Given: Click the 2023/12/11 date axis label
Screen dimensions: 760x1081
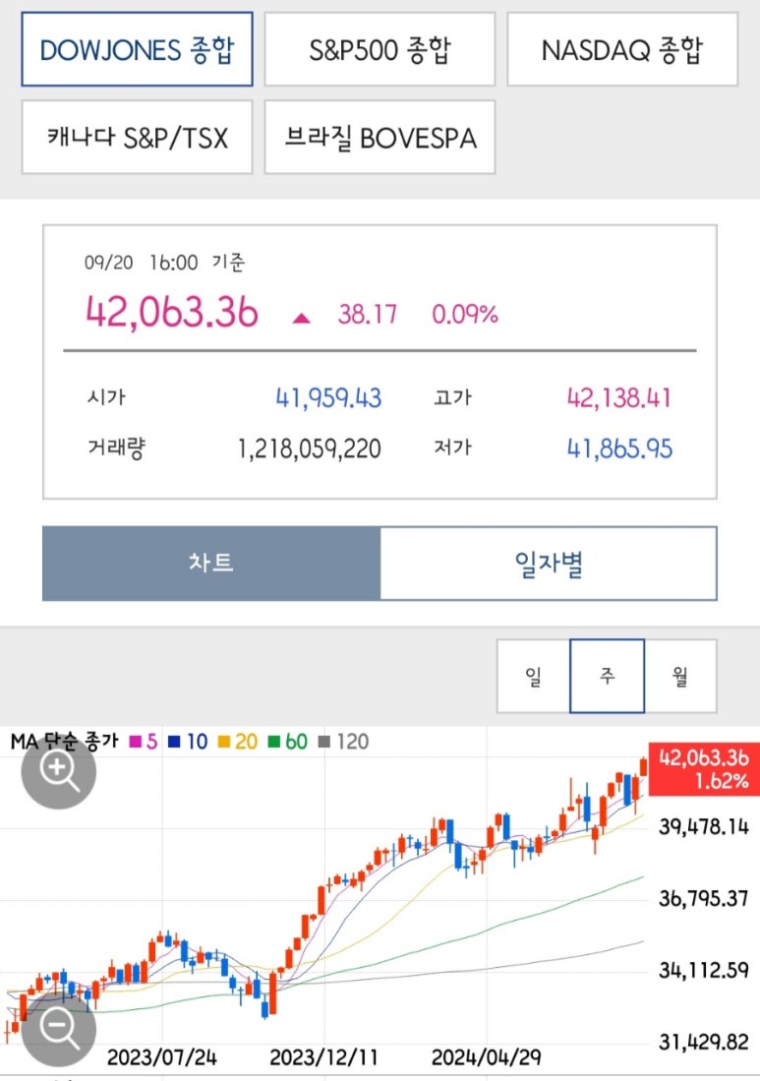Looking at the screenshot, I should 323,1056.
